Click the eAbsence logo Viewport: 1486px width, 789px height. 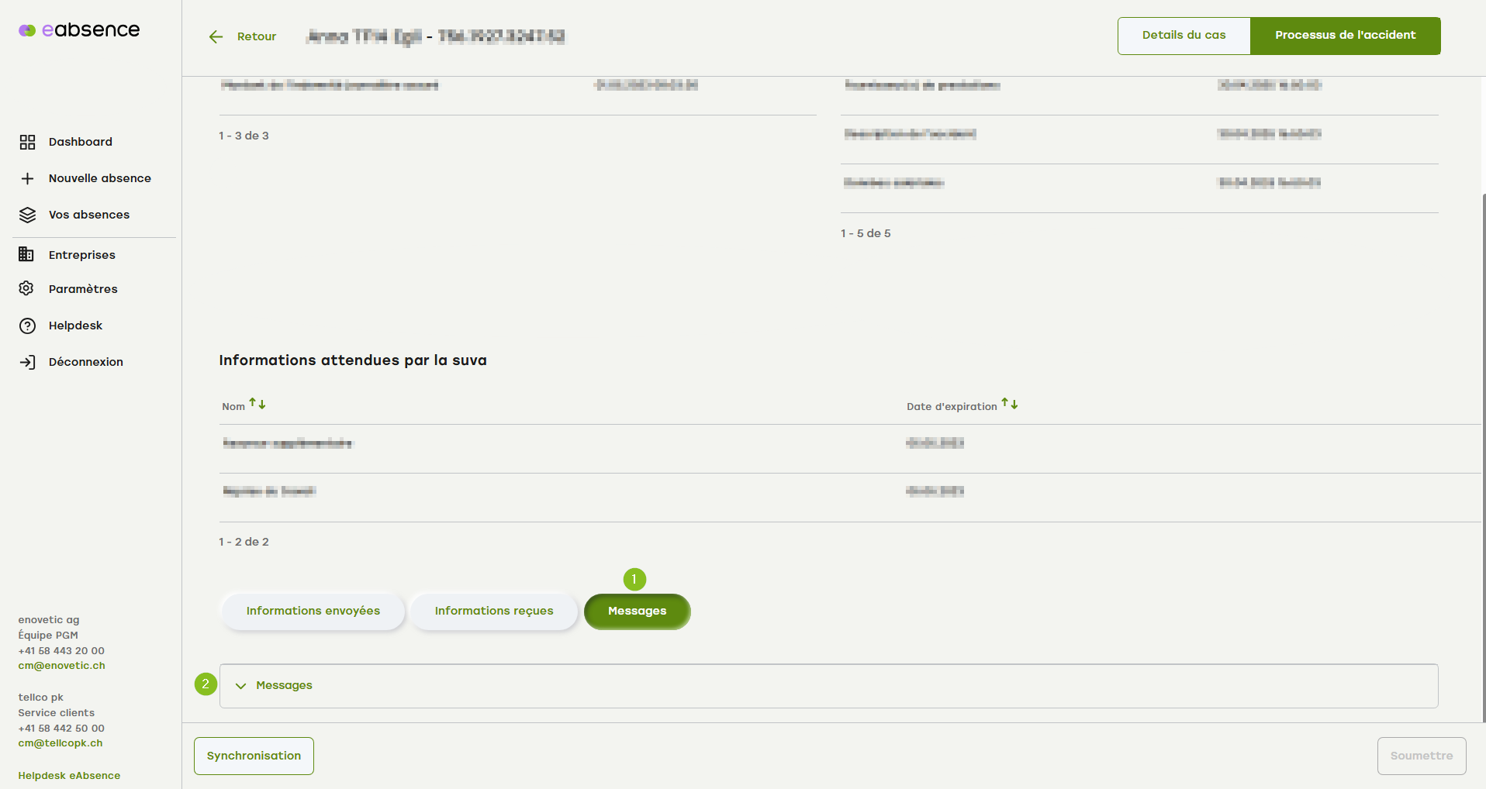pyautogui.click(x=79, y=30)
